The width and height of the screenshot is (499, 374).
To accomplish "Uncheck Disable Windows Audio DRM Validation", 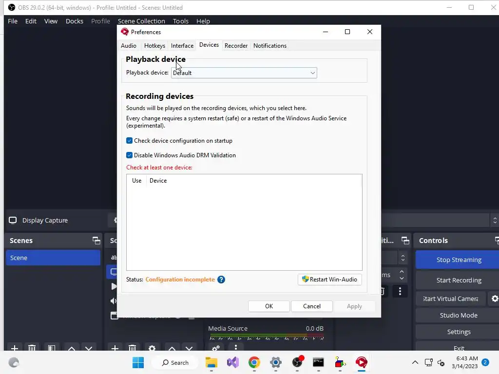I will pos(129,155).
